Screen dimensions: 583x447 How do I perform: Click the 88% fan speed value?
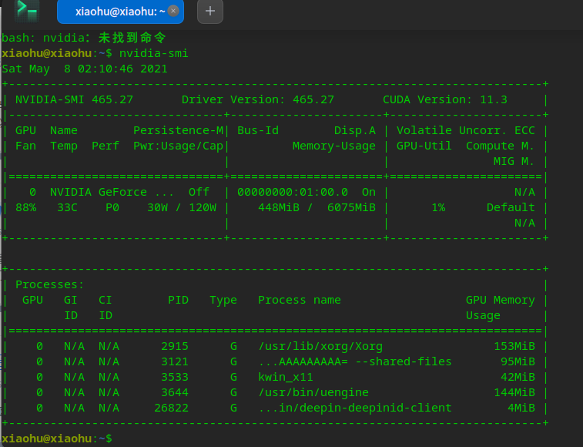click(25, 207)
